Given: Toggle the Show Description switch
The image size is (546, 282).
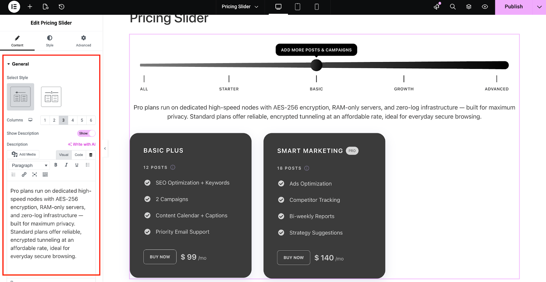Looking at the screenshot, I should coord(86,133).
